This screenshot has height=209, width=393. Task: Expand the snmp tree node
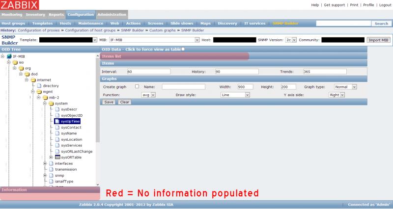point(45,176)
